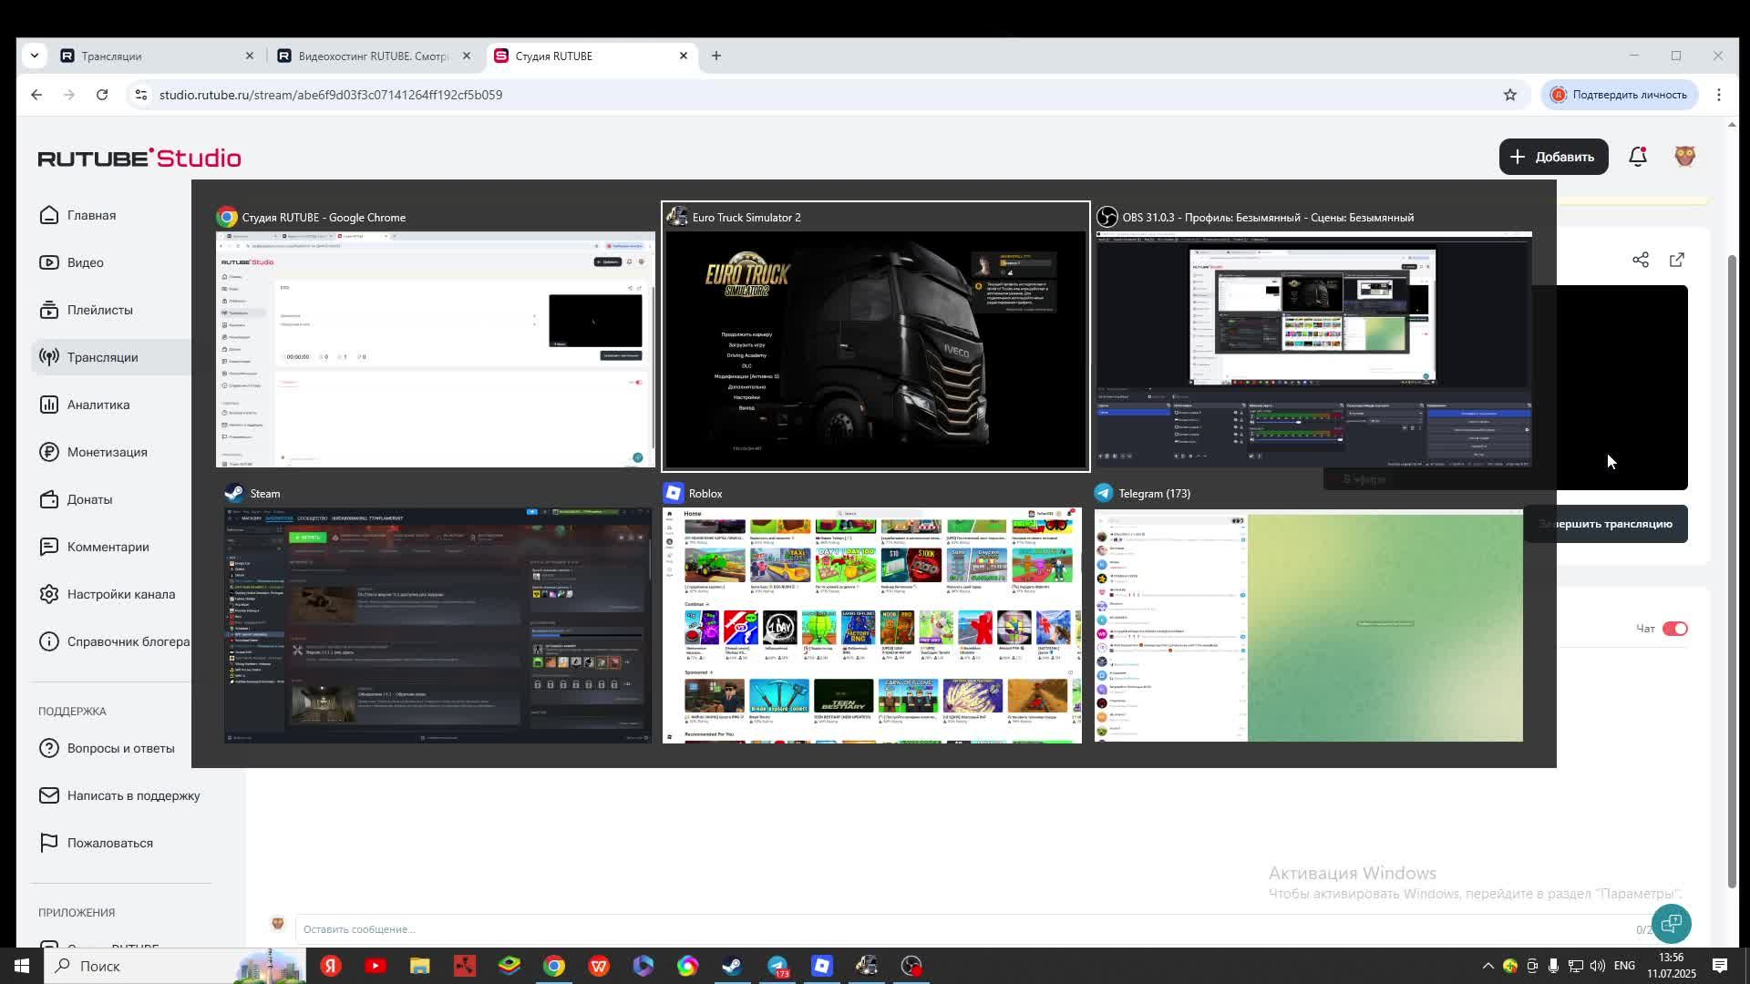Open Steam from the taskbar

[x=732, y=966]
